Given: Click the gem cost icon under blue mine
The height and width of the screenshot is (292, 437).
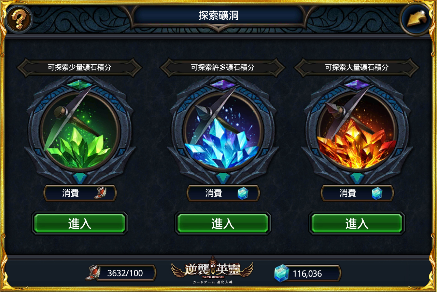Looking at the screenshot, I should pos(243,194).
